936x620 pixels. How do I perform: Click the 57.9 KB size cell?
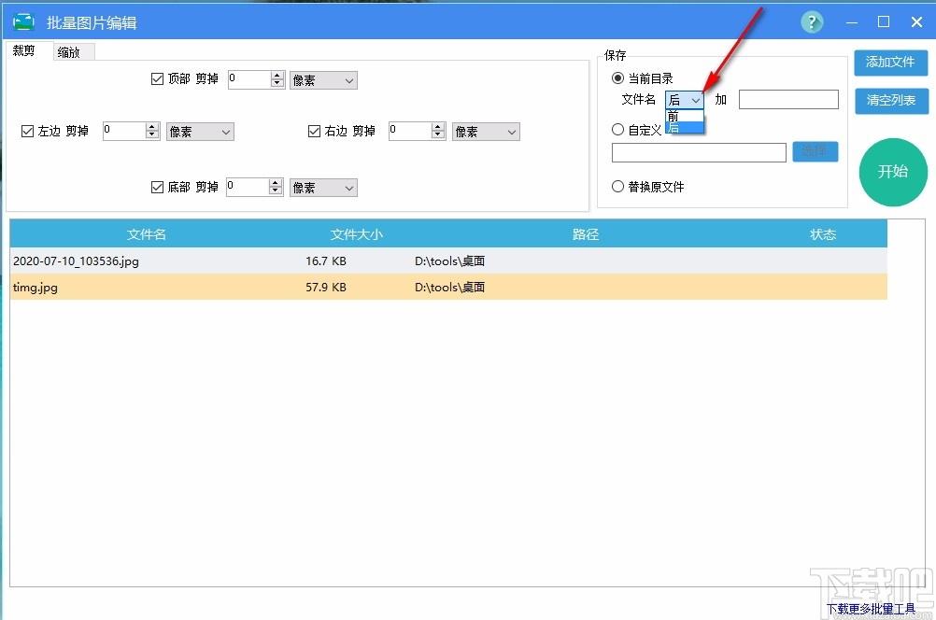click(x=326, y=287)
